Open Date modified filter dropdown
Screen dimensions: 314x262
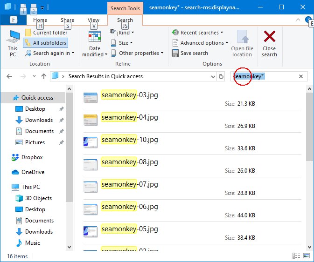95,44
